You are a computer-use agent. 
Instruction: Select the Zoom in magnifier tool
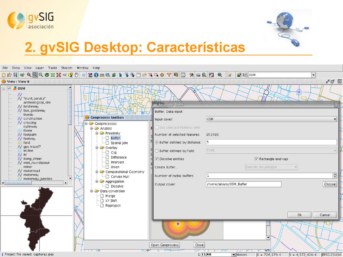(x=35, y=75)
